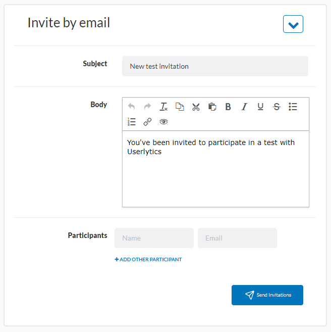Click the redo arrow in the editor toolbar

coord(147,107)
